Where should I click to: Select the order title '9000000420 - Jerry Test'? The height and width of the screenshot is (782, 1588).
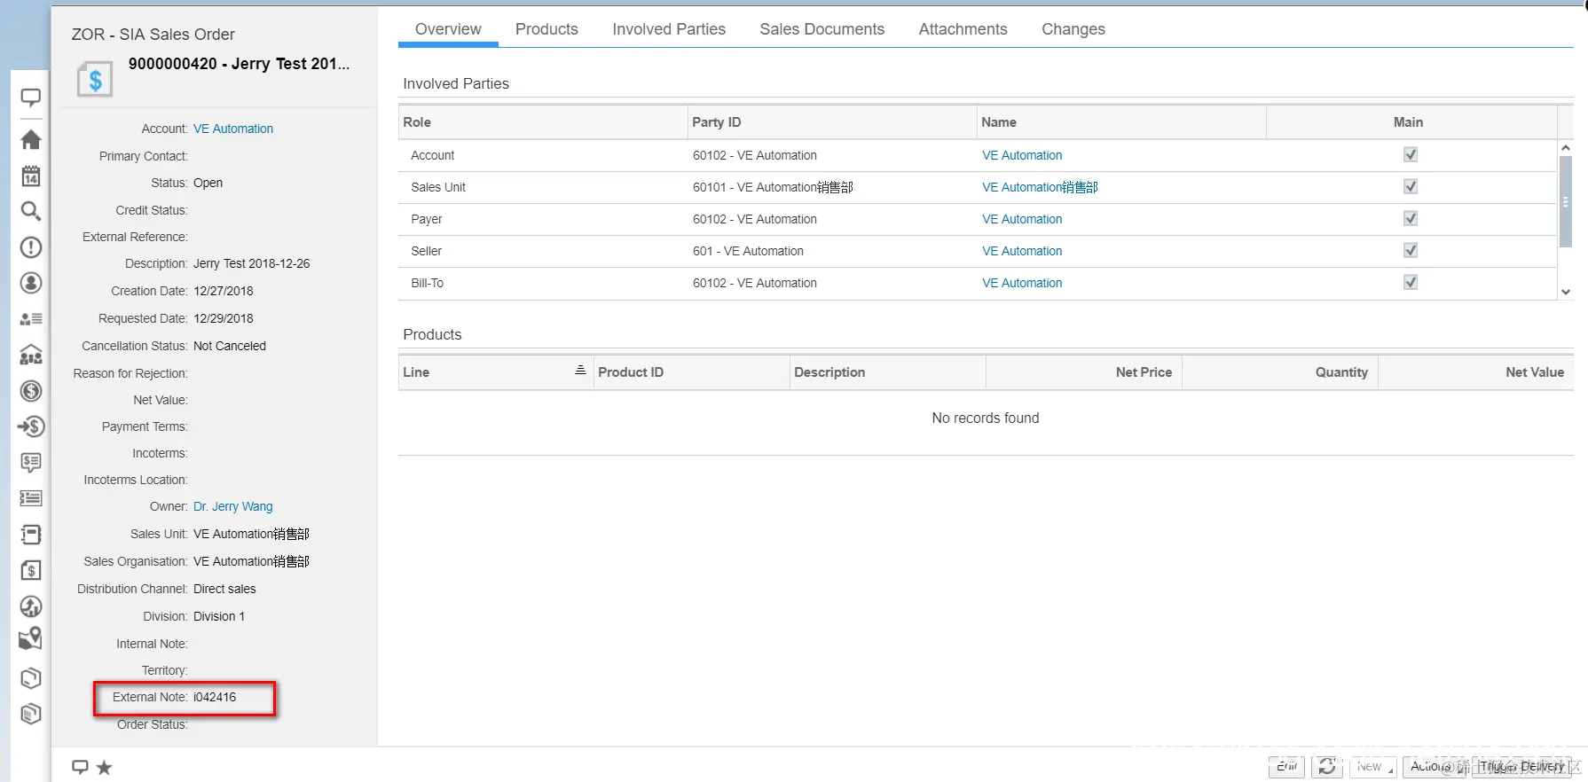[239, 64]
